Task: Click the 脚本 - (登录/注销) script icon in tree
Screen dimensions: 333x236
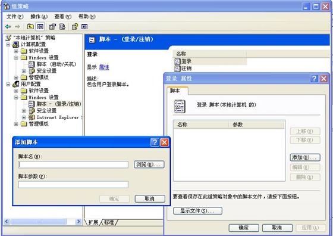Action: 32,104
